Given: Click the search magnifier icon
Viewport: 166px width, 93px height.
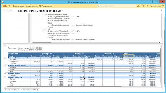Looking at the screenshot, I should click(98, 6).
